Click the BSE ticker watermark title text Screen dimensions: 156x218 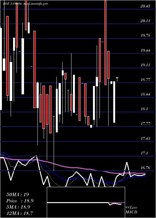pyautogui.click(x=26, y=4)
